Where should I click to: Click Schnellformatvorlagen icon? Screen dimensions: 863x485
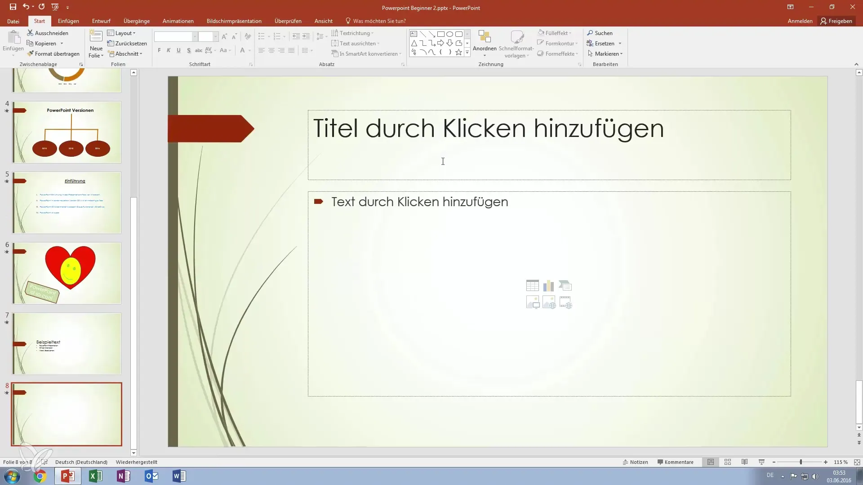point(517,37)
